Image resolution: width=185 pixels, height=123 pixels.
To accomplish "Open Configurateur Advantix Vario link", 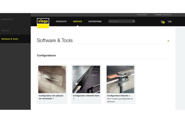I will [86, 97].
